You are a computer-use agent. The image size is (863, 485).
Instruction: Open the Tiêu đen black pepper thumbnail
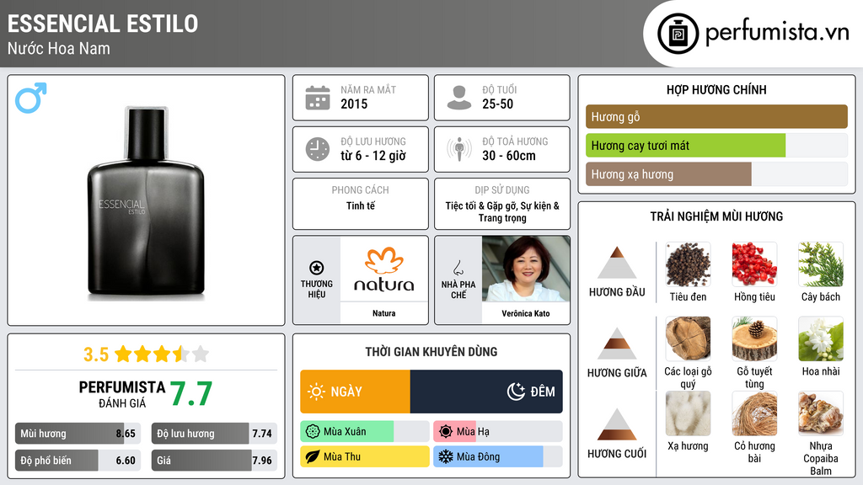688,264
